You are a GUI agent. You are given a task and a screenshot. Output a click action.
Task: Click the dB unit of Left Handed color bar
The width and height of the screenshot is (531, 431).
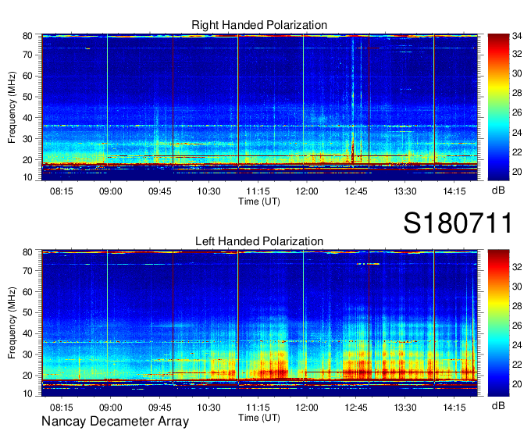click(x=498, y=405)
